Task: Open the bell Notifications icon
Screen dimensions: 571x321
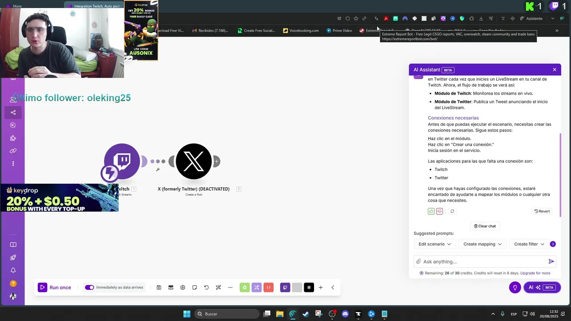Action: coord(13,271)
